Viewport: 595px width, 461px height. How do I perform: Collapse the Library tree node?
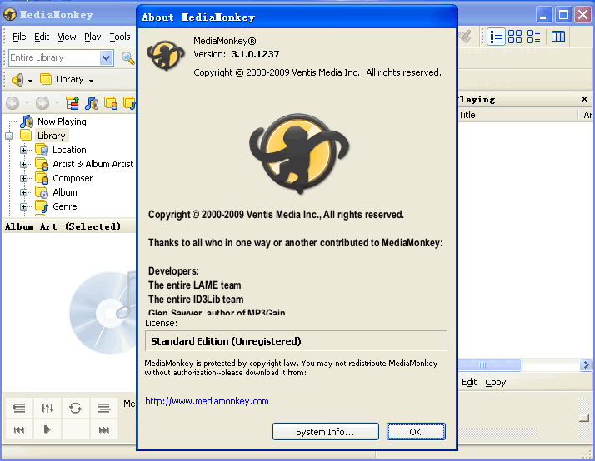coord(9,136)
